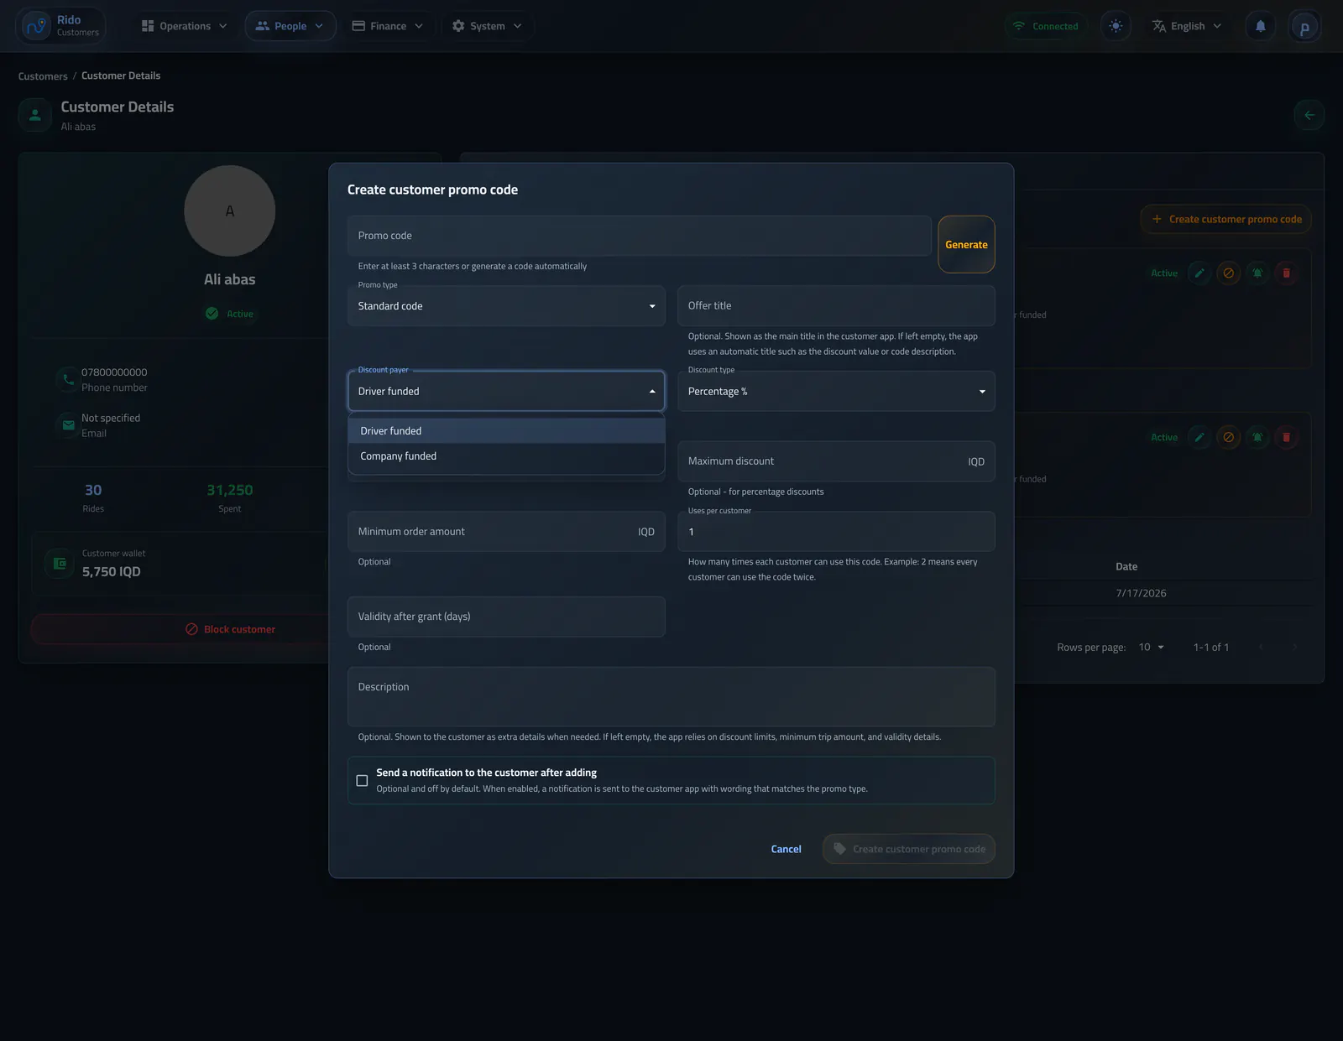1343x1041 pixels.
Task: Open the Finance menu
Action: [387, 26]
